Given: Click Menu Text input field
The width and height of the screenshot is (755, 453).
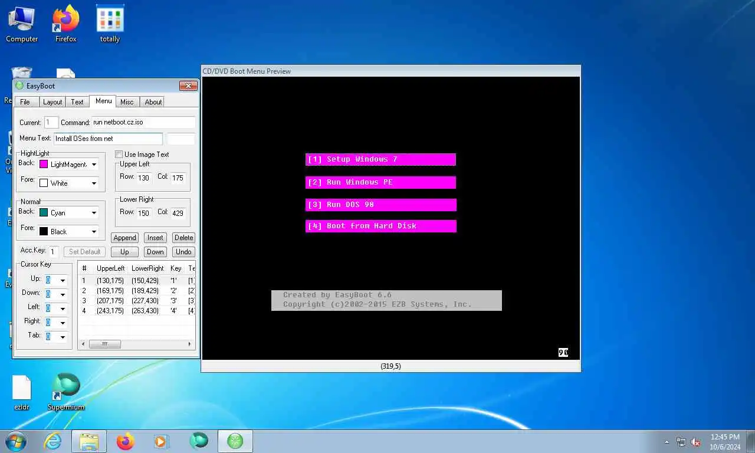Looking at the screenshot, I should pyautogui.click(x=108, y=139).
